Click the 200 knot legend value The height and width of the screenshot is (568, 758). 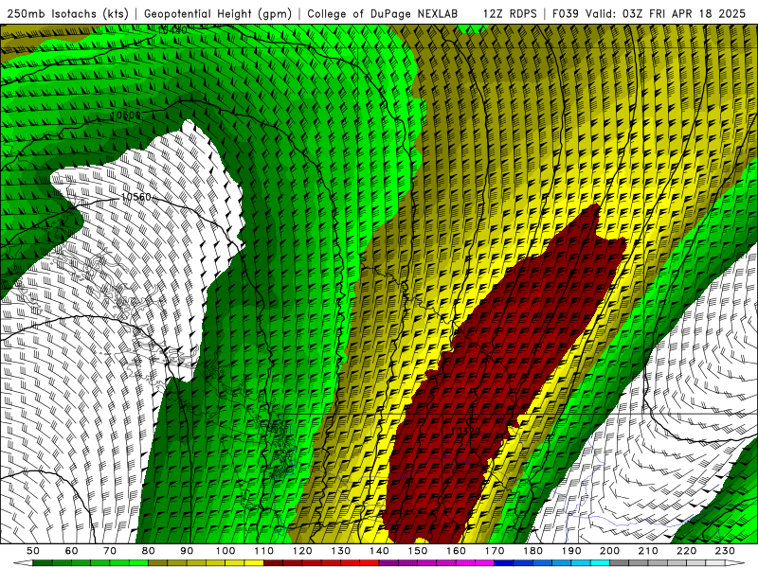[x=609, y=551]
